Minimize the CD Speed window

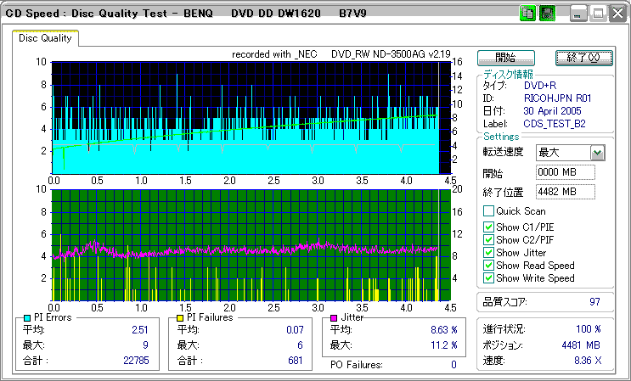[578, 14]
